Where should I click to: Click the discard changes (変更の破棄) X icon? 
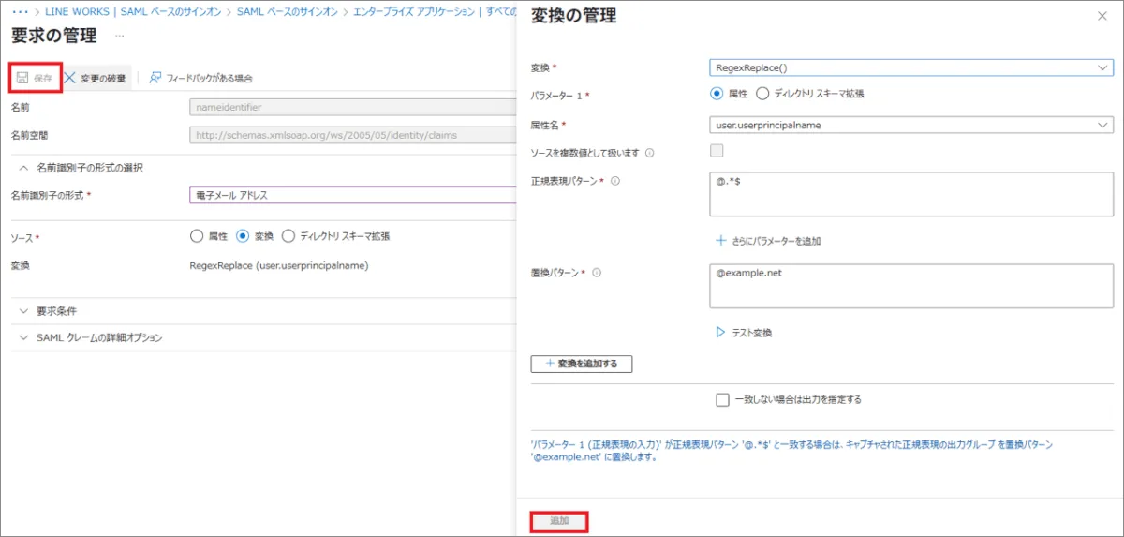tap(70, 78)
